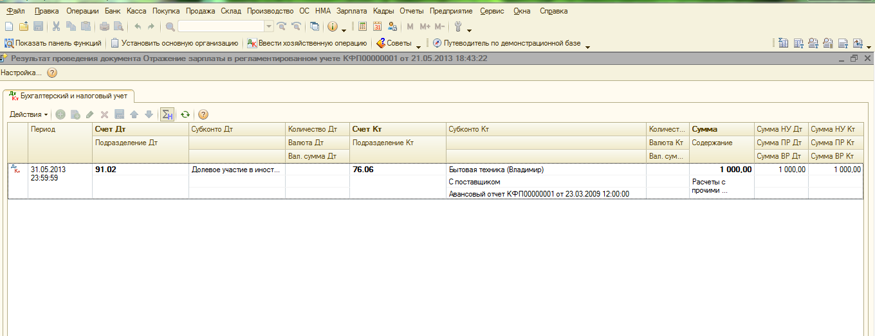Open the Советы button

point(394,43)
